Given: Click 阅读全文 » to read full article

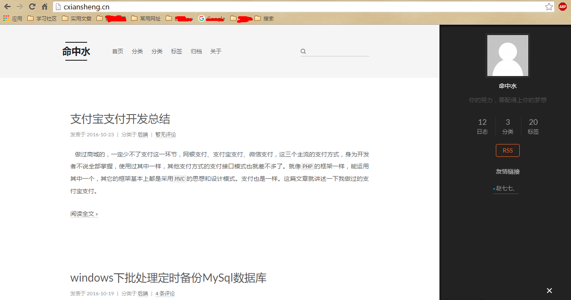Looking at the screenshot, I should (x=84, y=214).
